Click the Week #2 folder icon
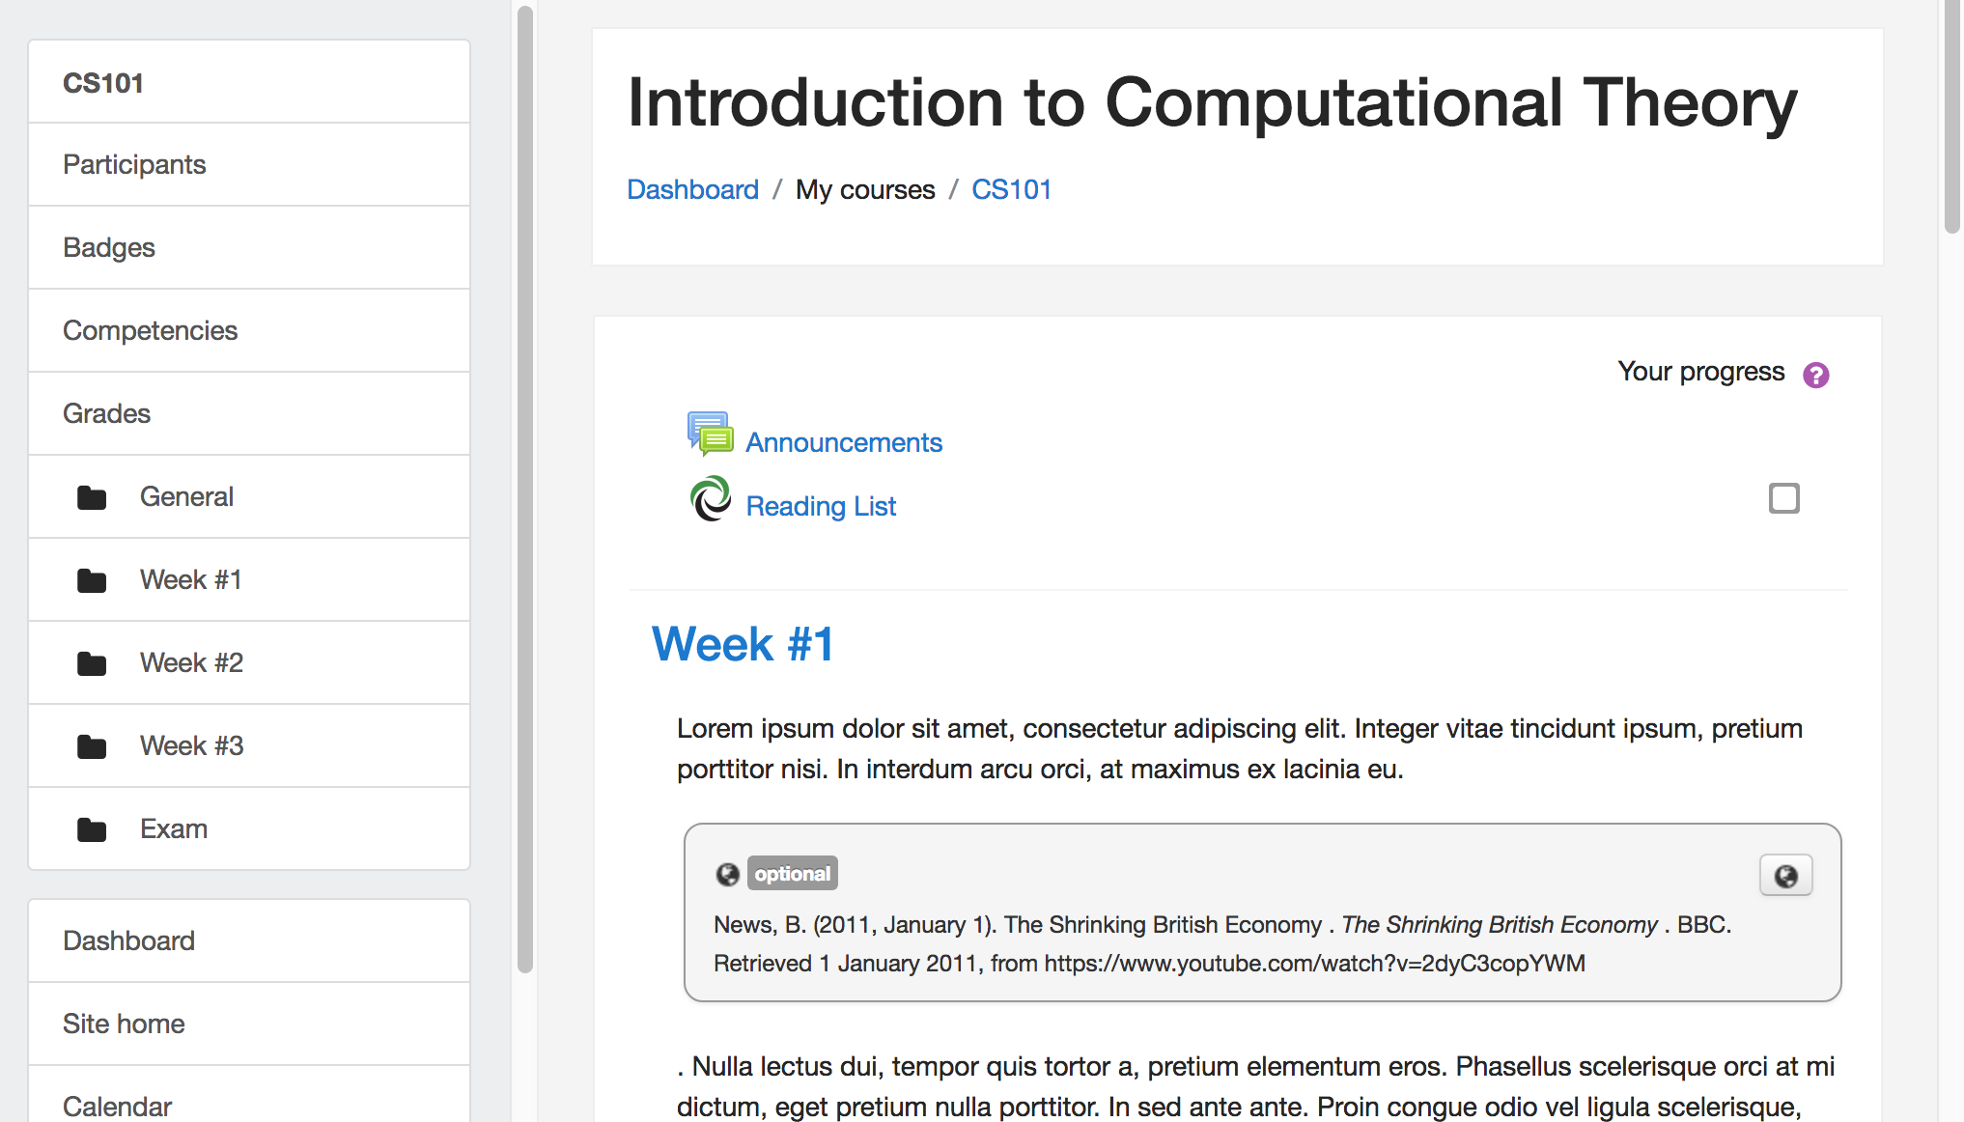 coord(92,663)
